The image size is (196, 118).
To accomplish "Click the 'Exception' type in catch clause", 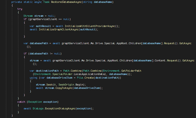I will pos(35,102).
